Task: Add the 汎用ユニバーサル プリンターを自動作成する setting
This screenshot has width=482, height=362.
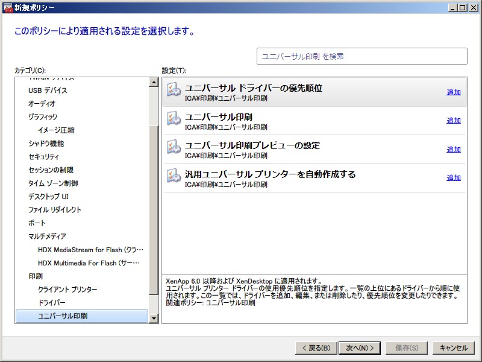Action: tap(453, 178)
